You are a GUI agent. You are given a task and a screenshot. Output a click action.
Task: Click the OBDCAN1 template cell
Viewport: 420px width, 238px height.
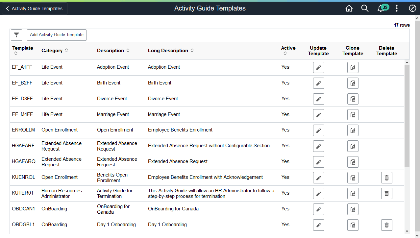pos(23,209)
